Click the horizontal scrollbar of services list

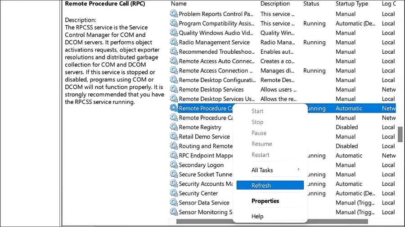click(x=272, y=221)
